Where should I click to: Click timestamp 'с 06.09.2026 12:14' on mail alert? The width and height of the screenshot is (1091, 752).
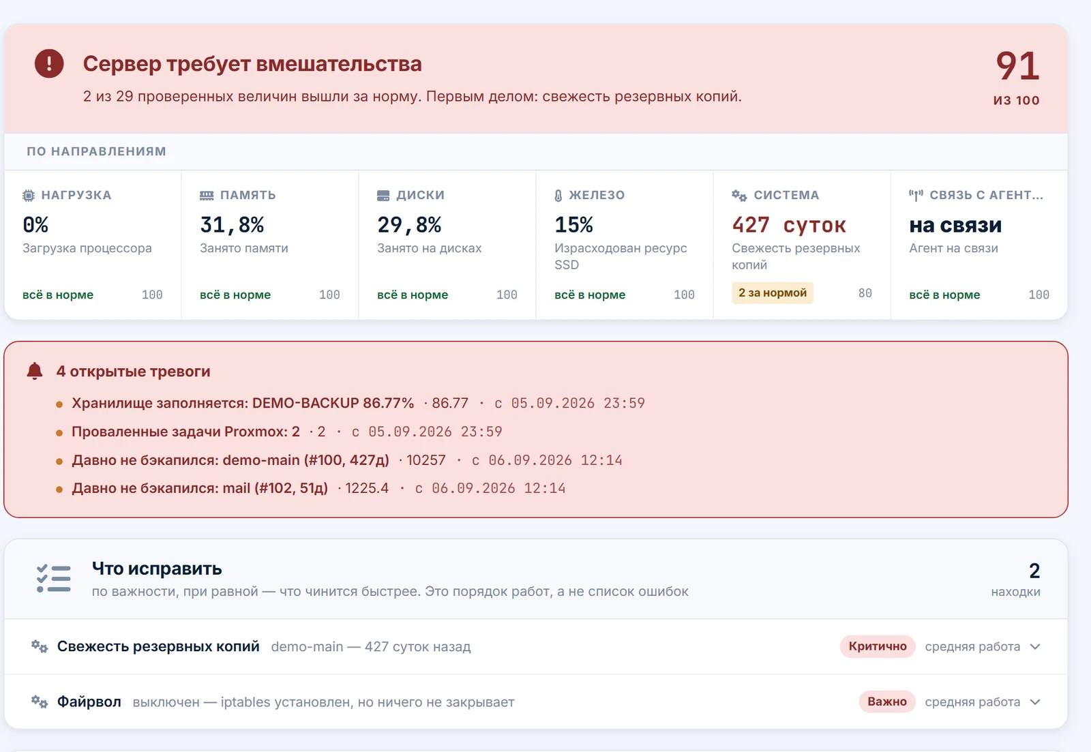tap(490, 488)
